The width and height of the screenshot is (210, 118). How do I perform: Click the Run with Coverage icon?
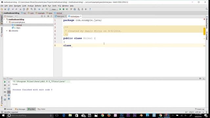point(67,9)
